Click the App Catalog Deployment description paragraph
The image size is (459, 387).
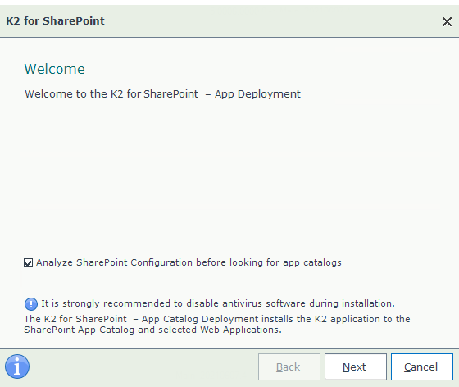pos(217,324)
